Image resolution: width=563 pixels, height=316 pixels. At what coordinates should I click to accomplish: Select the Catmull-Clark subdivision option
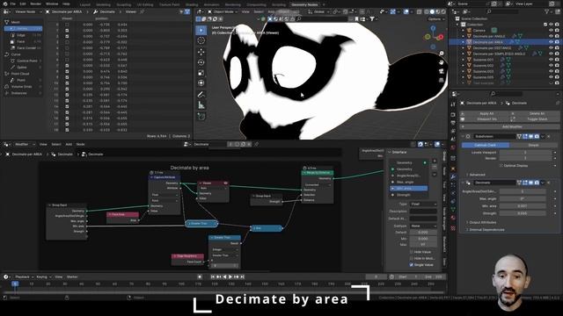pyautogui.click(x=485, y=145)
